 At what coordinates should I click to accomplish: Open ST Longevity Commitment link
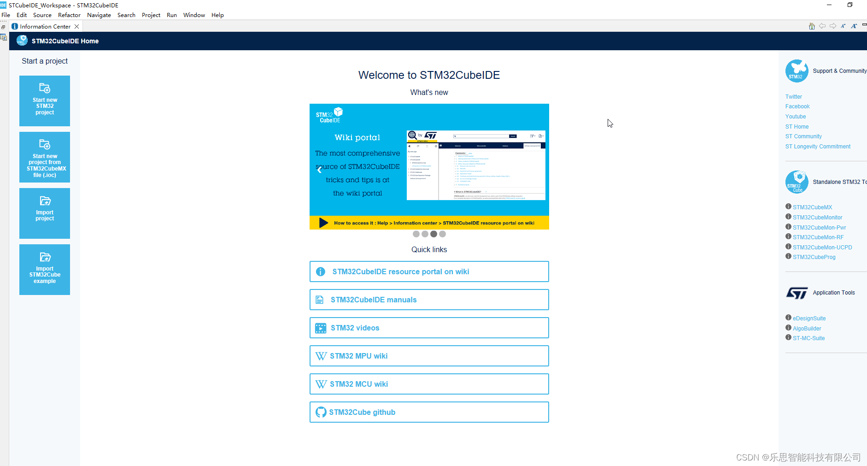click(x=818, y=147)
